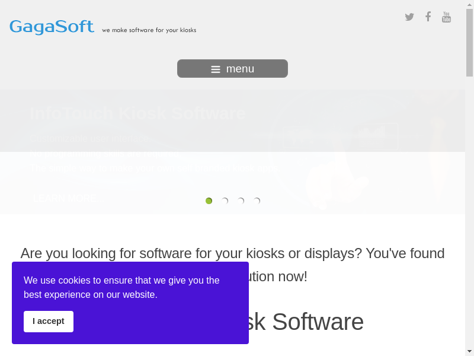Click the GagaSoft logo
This screenshot has width=474, height=356.
52,27
